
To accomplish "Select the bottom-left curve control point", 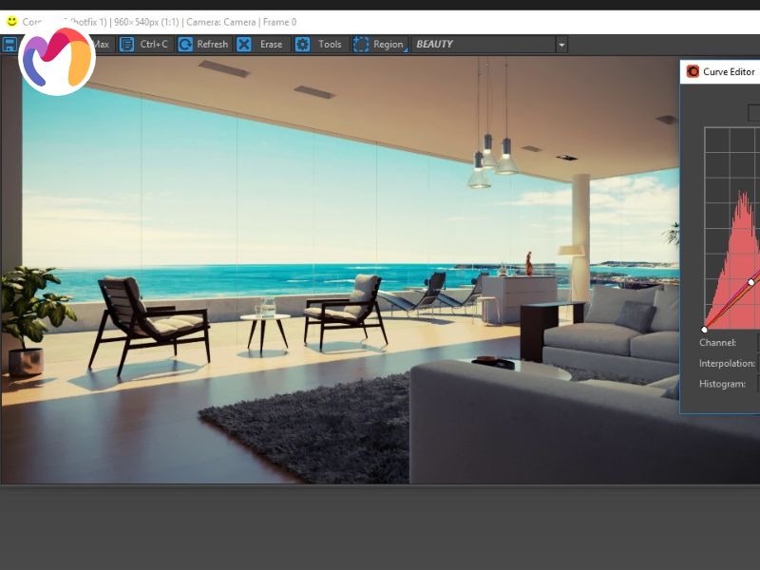I will click(x=705, y=329).
